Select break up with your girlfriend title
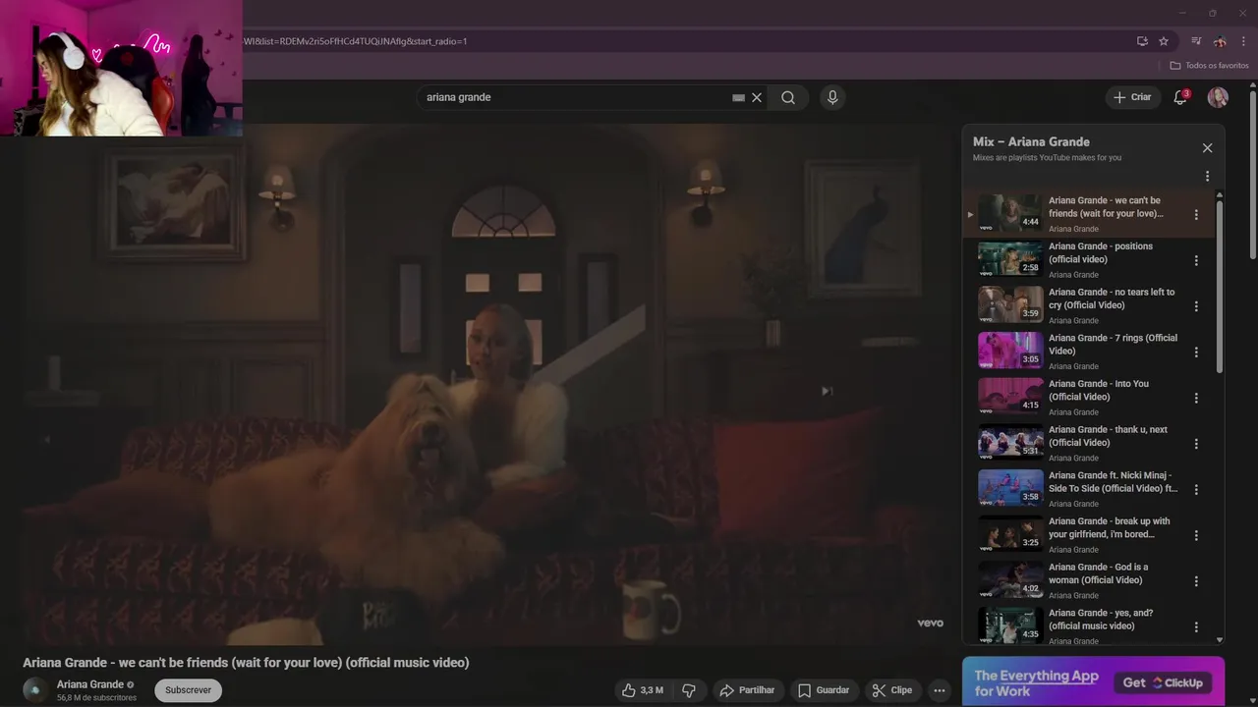Viewport: 1258px width, 707px height. [1109, 527]
